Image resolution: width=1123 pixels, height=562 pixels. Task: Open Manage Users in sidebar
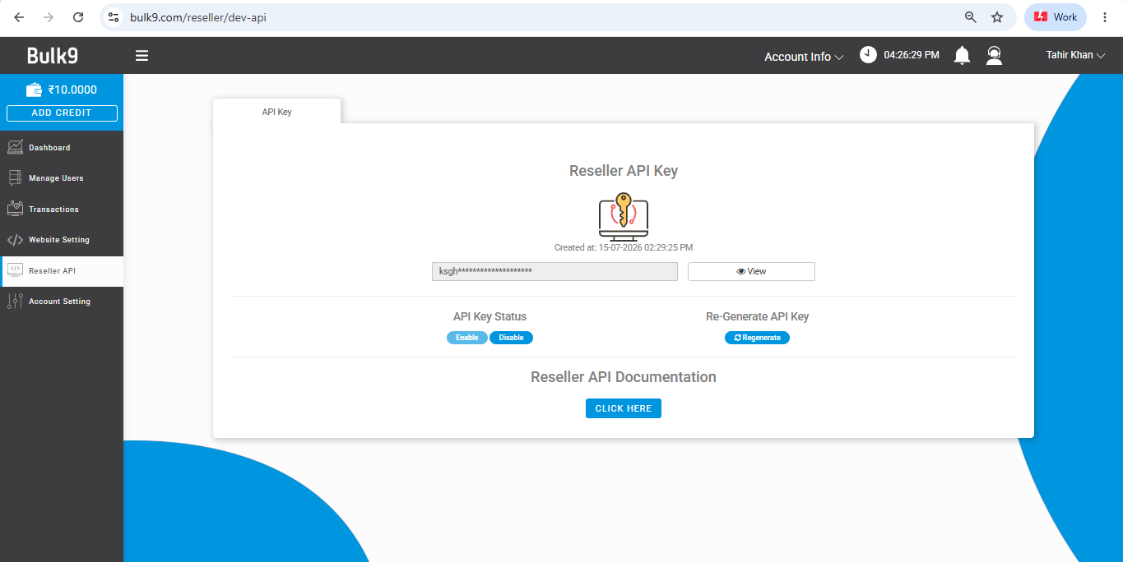click(x=62, y=178)
